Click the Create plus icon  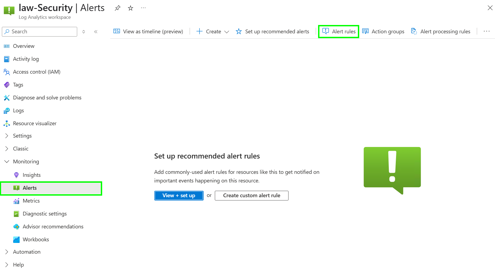(199, 31)
